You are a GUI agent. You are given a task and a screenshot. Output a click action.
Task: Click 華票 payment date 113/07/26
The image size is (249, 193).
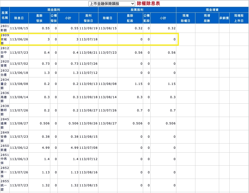click(x=88, y=64)
